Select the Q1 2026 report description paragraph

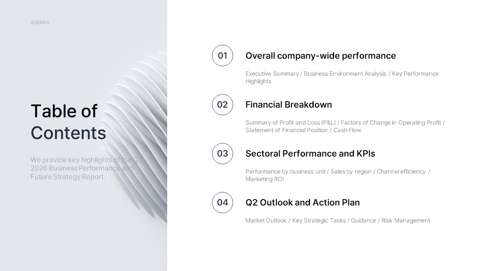pyautogui.click(x=86, y=168)
